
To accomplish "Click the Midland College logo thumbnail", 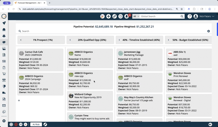I will click(71, 96).
